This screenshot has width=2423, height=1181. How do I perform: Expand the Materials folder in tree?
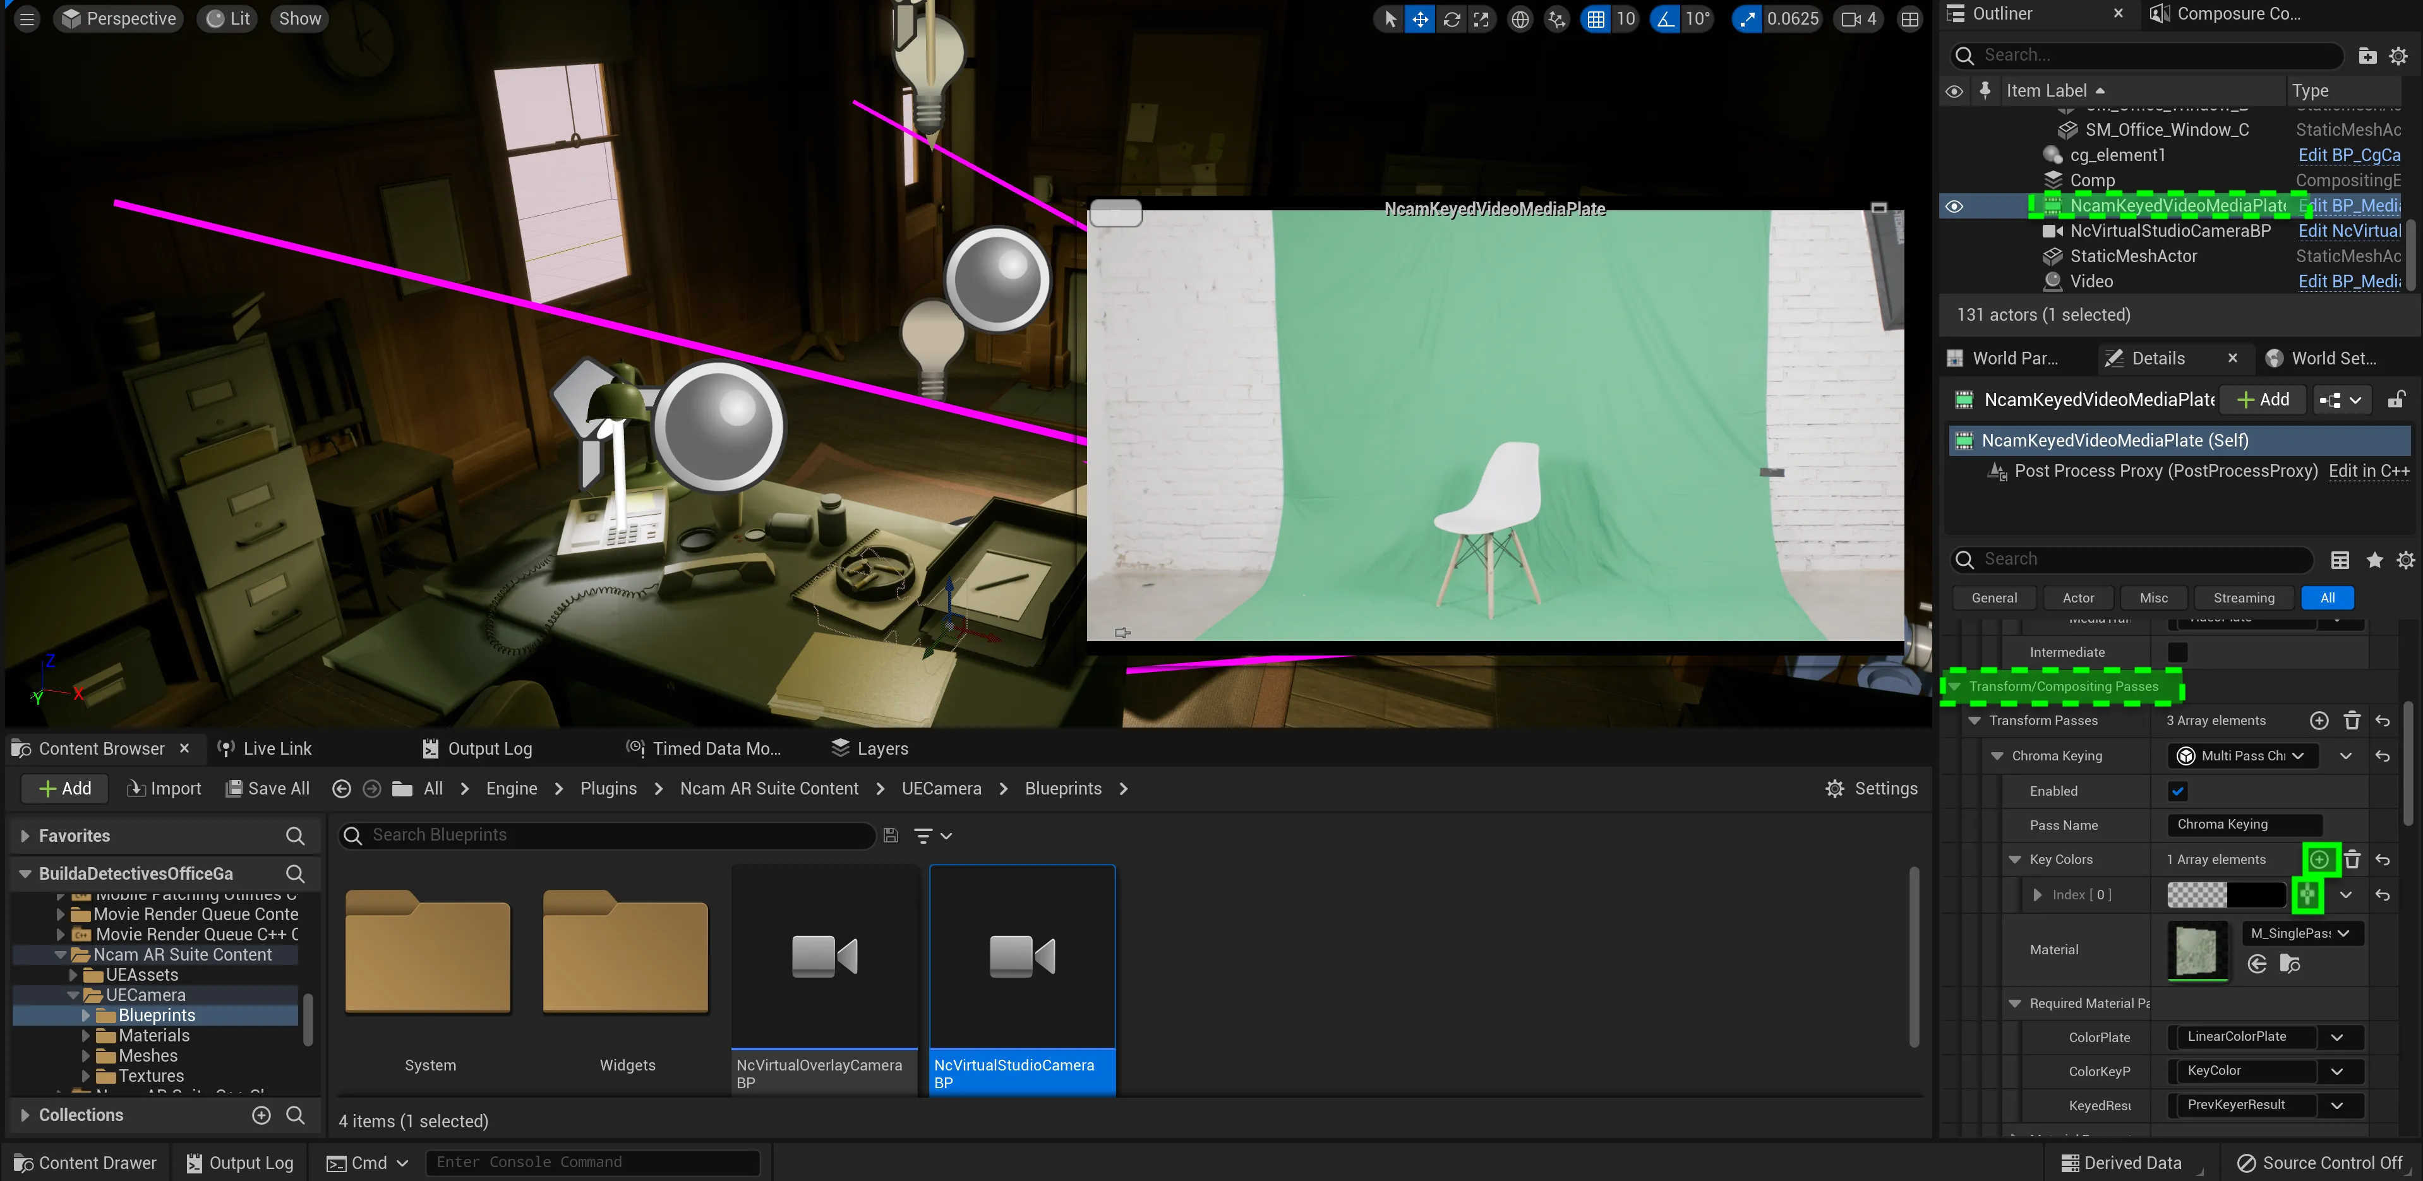pos(86,1036)
